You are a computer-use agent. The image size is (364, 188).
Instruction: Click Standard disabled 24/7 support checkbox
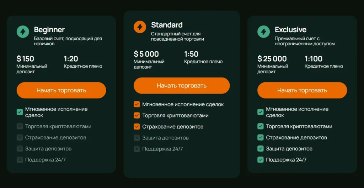coord(137,149)
